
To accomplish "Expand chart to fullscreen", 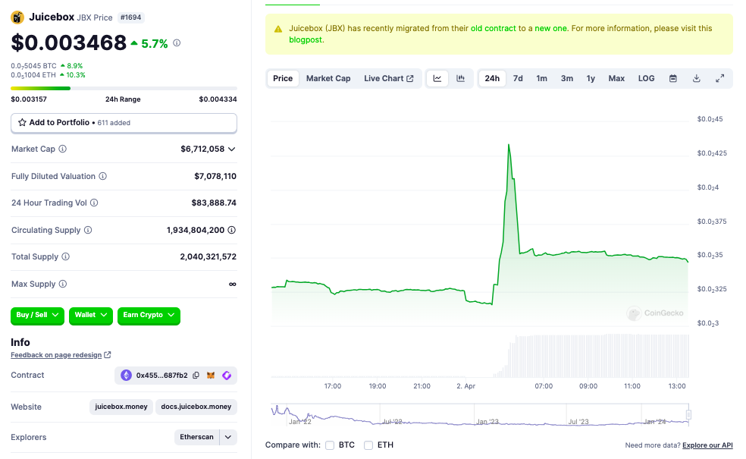I will coord(719,78).
